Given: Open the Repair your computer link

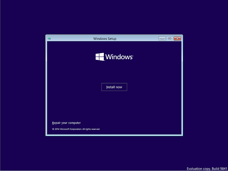Looking at the screenshot, I should pos(66,123).
